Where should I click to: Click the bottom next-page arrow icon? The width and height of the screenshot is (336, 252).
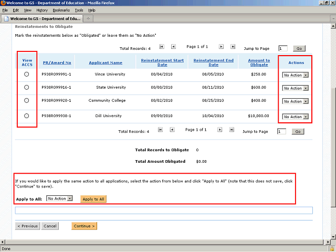(220, 129)
